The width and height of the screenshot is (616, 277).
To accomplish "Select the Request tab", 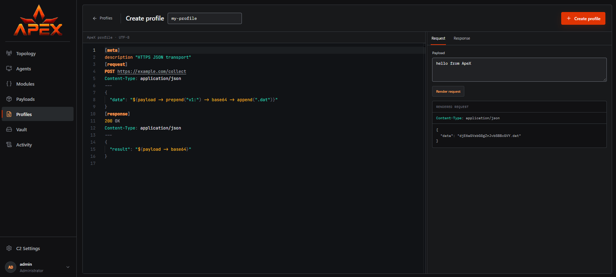I will tap(438, 38).
